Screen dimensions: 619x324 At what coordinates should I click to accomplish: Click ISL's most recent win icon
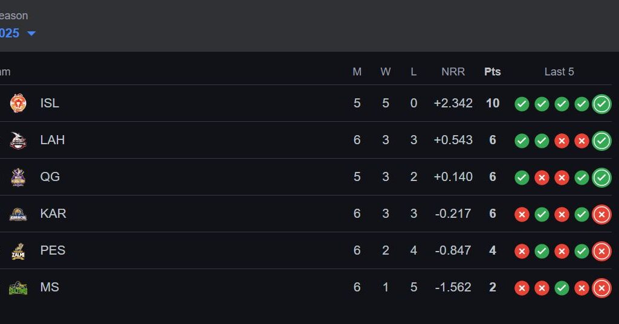[x=601, y=104]
